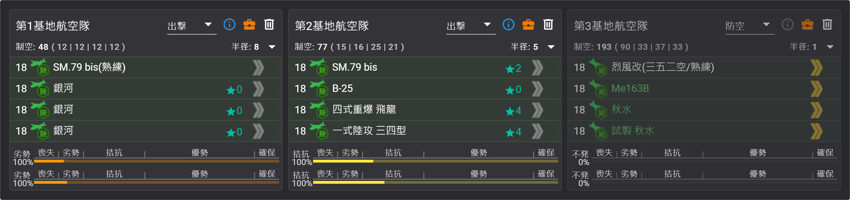Click first air state bar in 第2基地航空隊
The height and width of the screenshot is (200, 850).
click(x=436, y=161)
